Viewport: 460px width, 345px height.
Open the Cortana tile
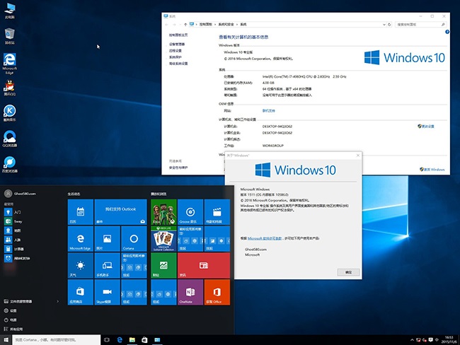coord(134,238)
